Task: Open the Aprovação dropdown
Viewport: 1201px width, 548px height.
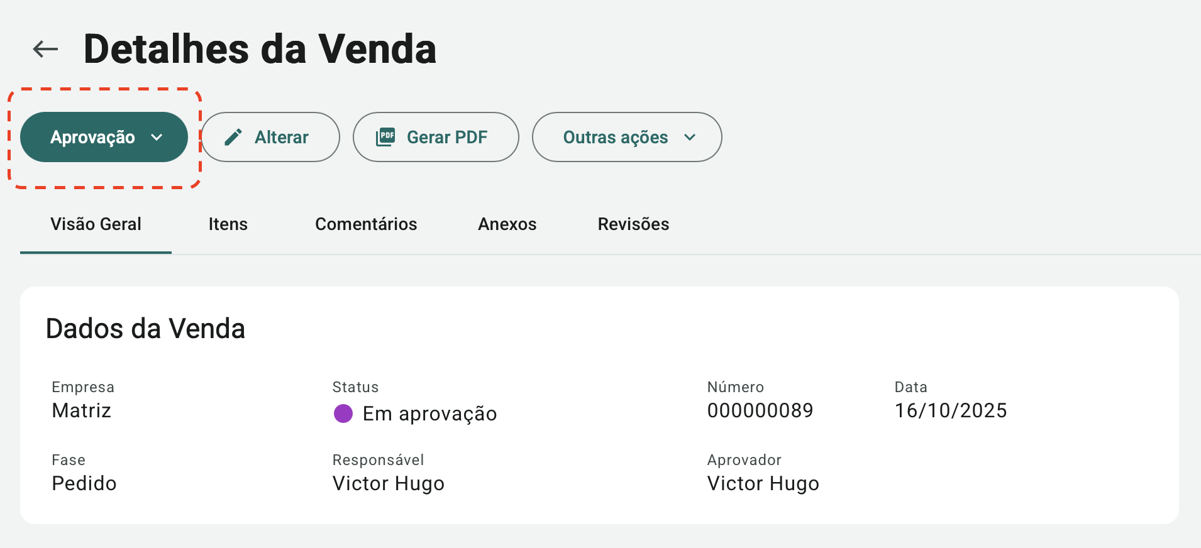Action: pos(103,136)
